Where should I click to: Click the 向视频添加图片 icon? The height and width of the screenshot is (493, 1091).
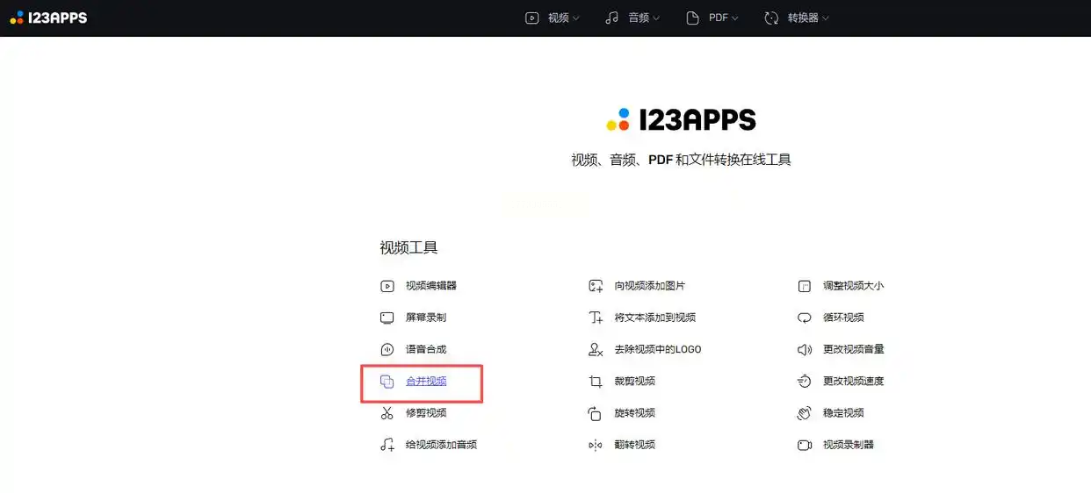click(x=596, y=286)
